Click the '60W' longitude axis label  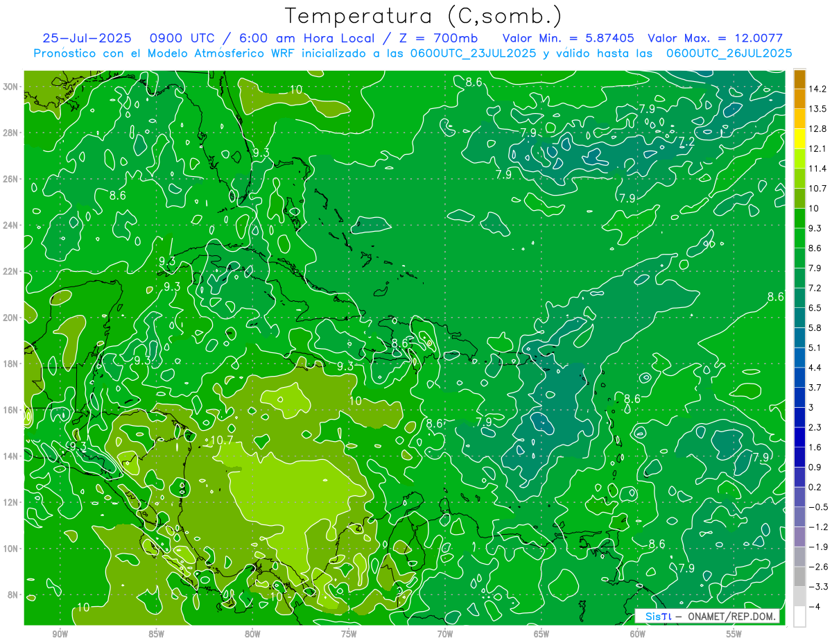[638, 634]
